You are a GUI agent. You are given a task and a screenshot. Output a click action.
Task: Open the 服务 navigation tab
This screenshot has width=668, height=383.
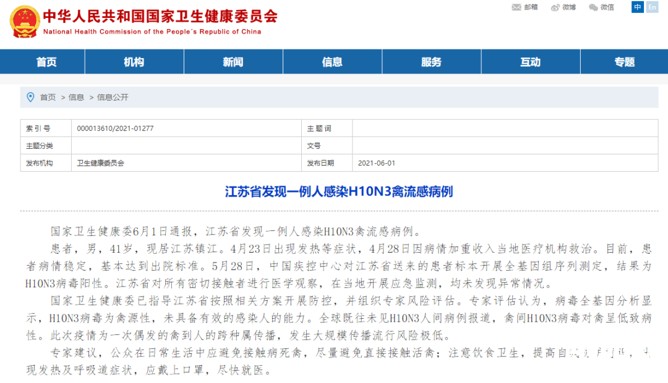[432, 62]
